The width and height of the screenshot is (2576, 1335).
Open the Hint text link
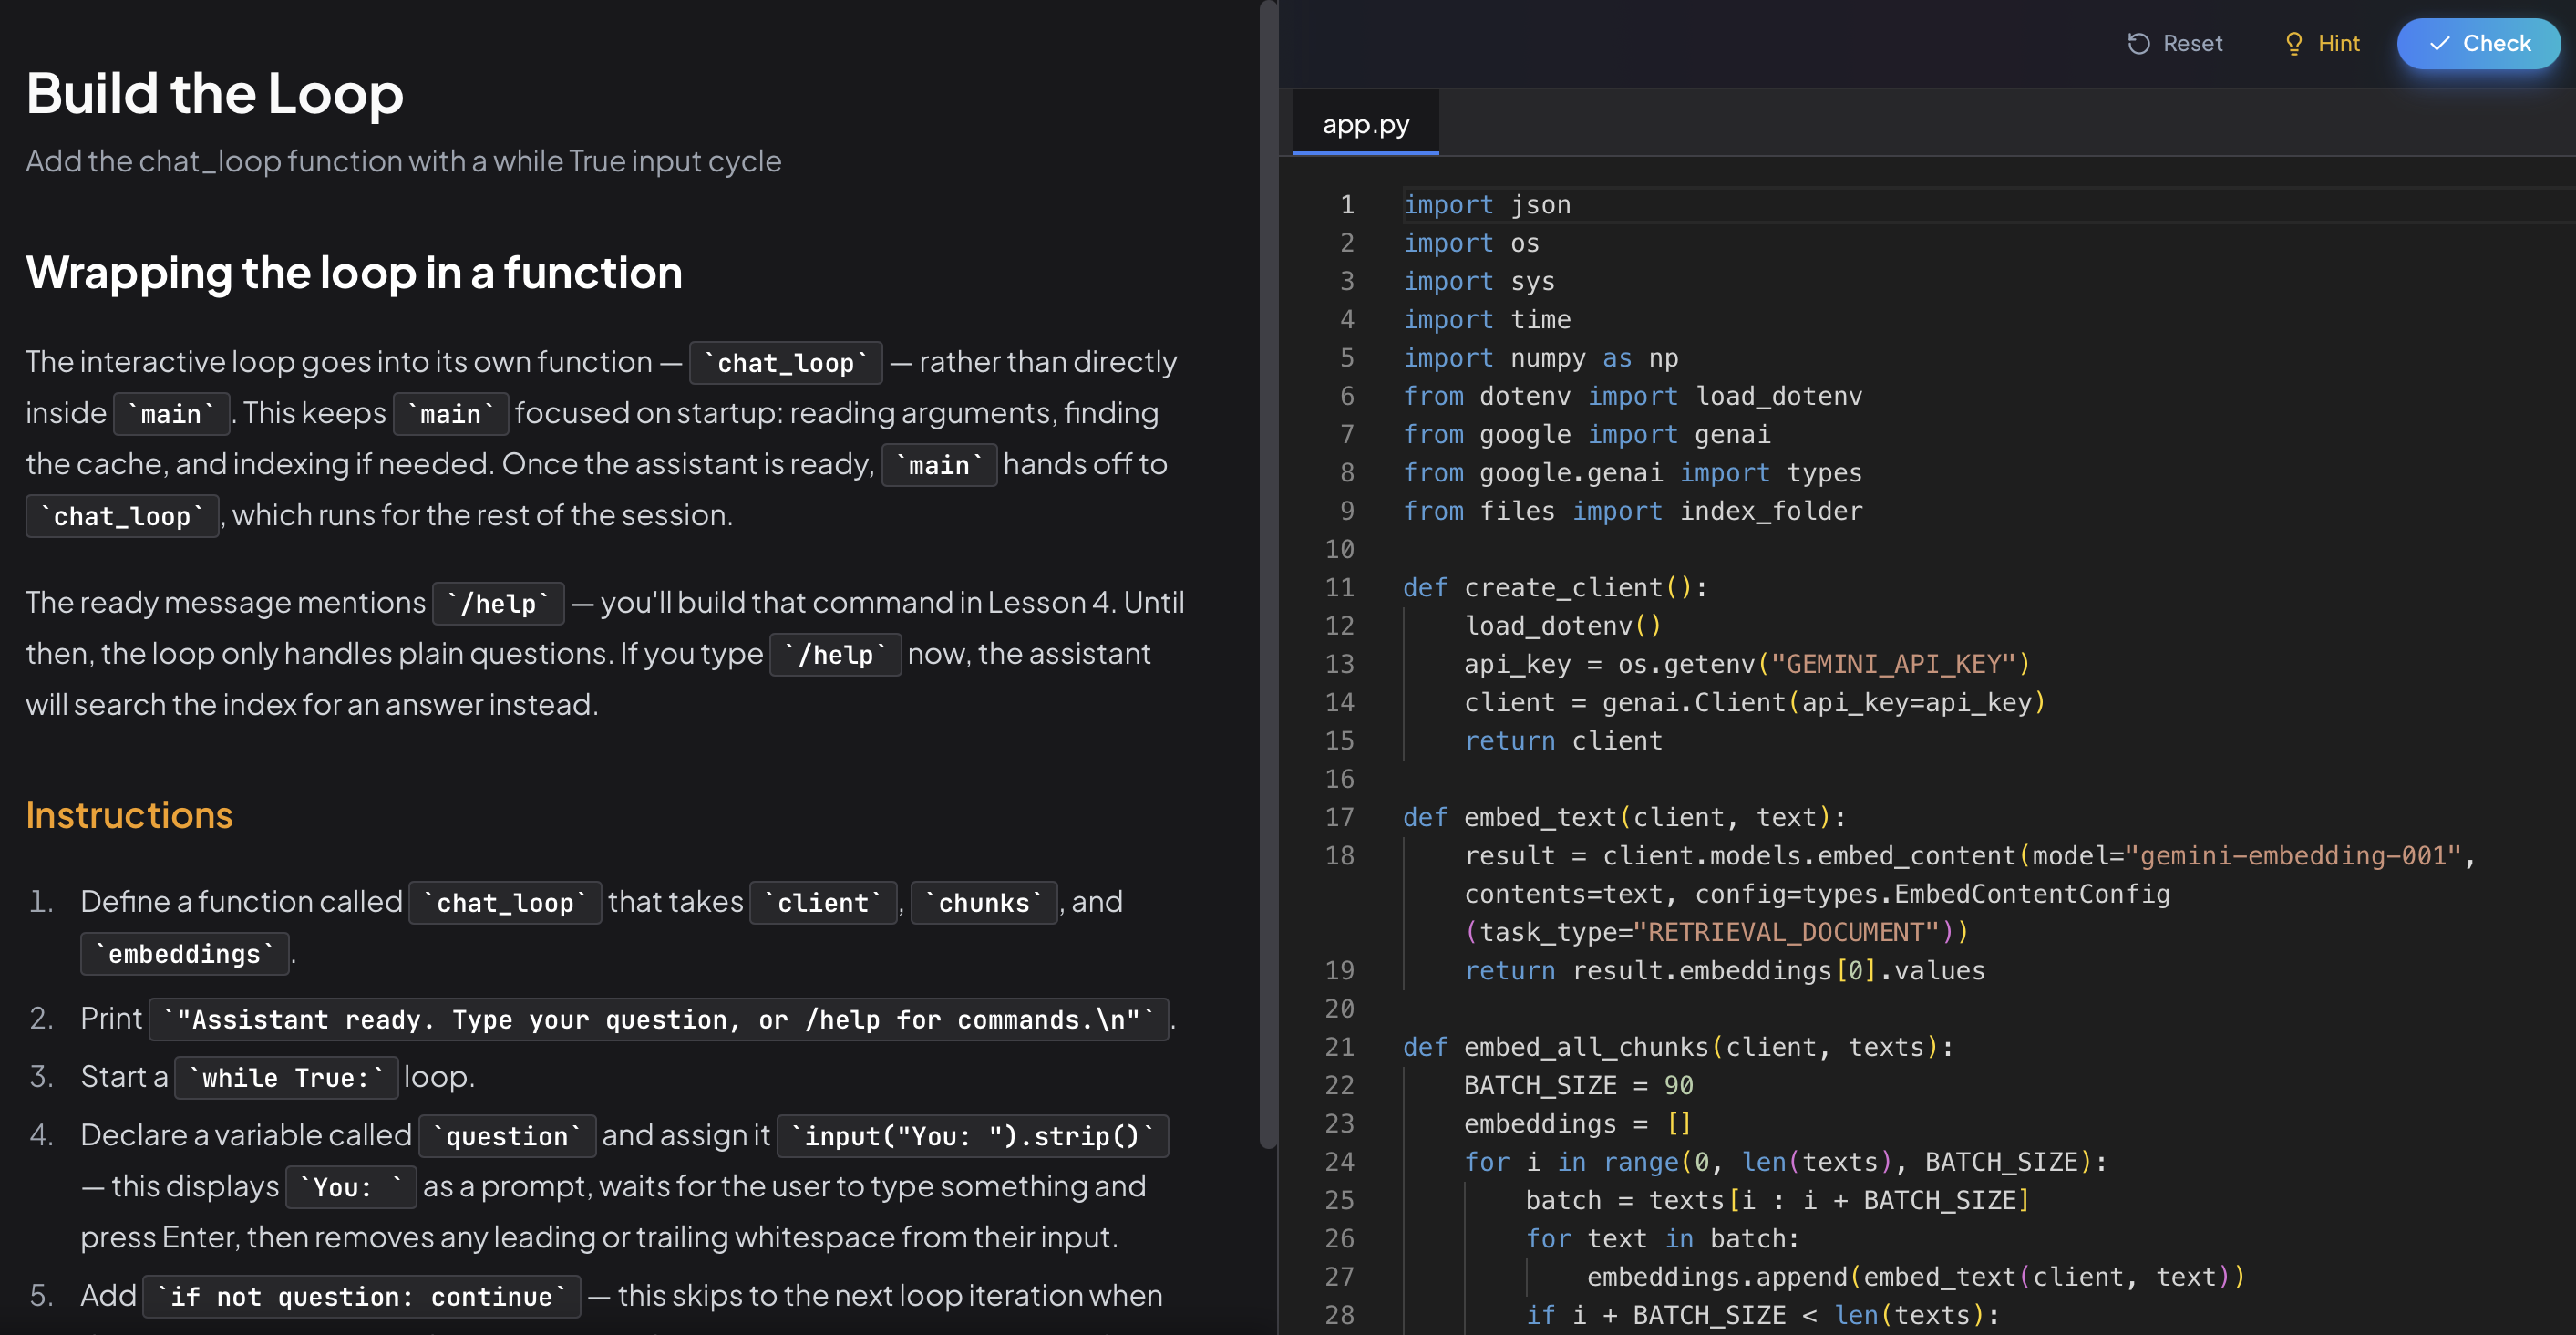tap(2338, 43)
